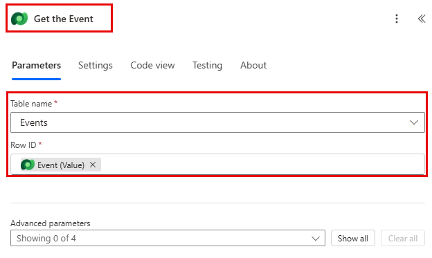Click inside the Row ID input field
This screenshot has height=258, width=432.
tap(217, 164)
